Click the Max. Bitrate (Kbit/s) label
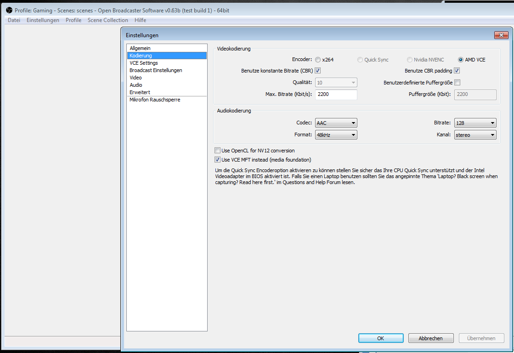Viewport: 514px width, 353px height. [x=288, y=94]
